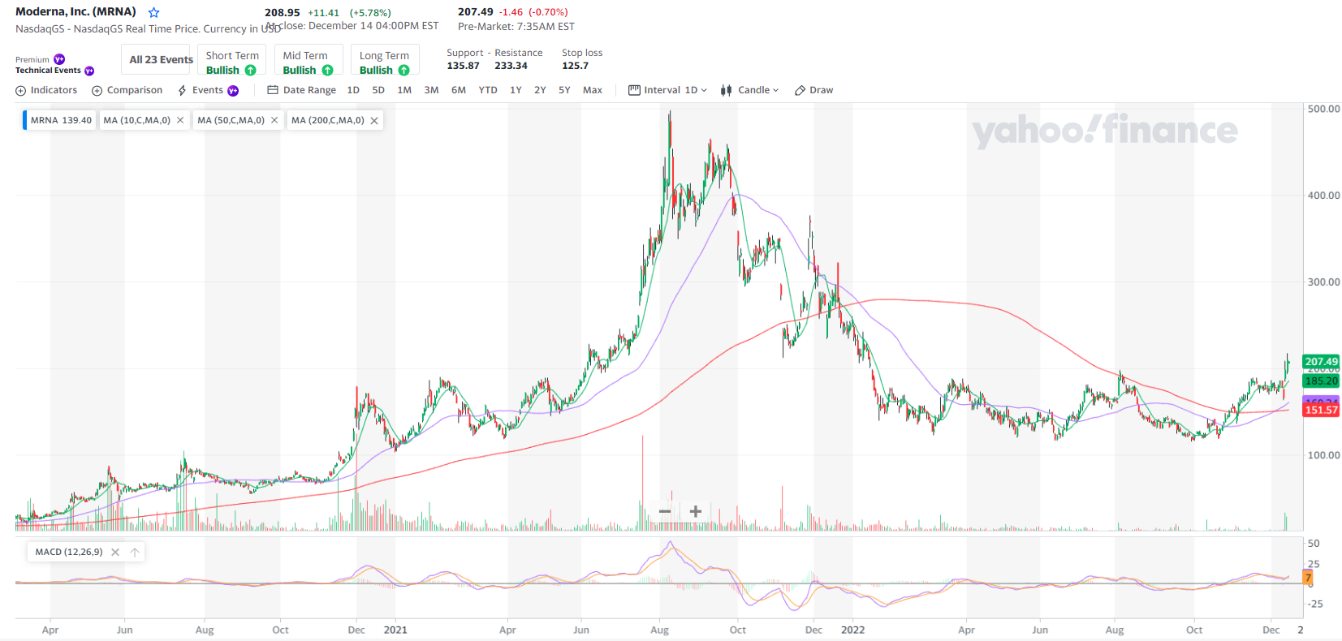Open the Comparison option
1342x641 pixels.
127,90
